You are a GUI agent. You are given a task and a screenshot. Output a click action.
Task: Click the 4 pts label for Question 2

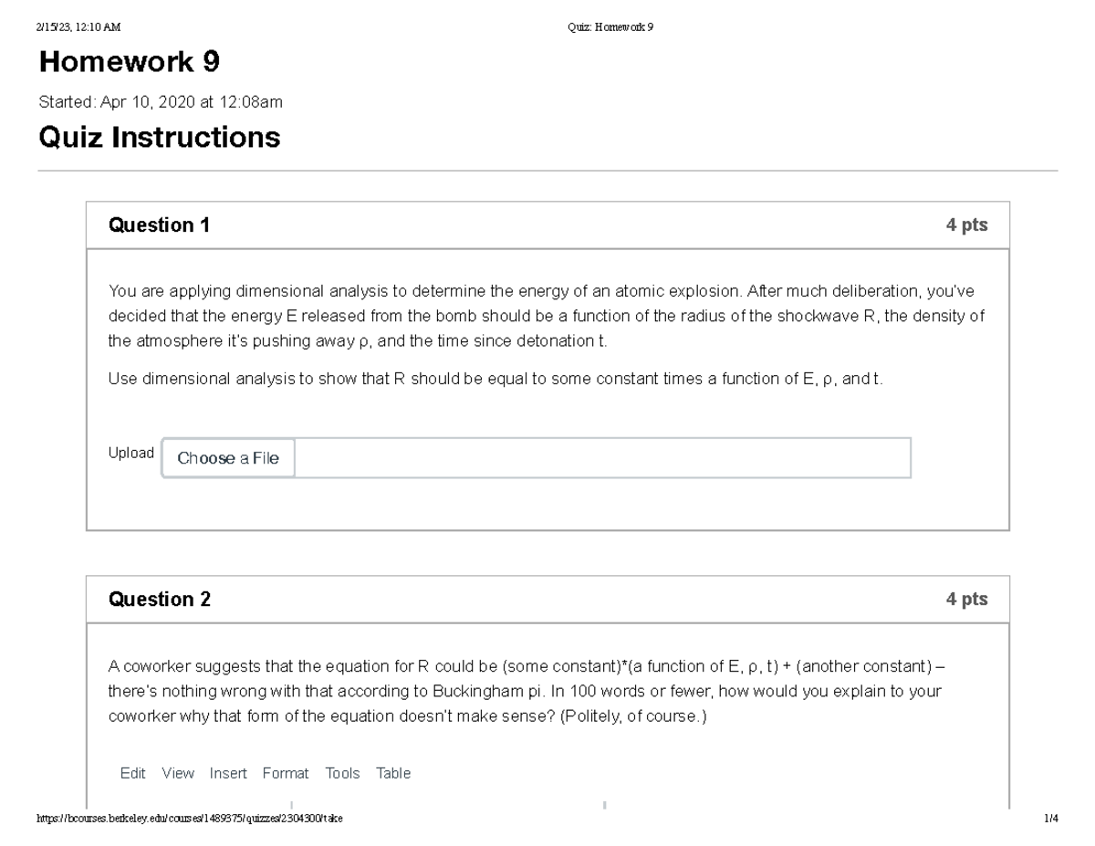[x=967, y=599]
